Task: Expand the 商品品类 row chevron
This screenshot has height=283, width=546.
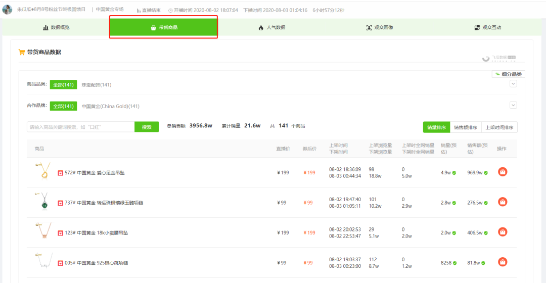Action: (513, 83)
